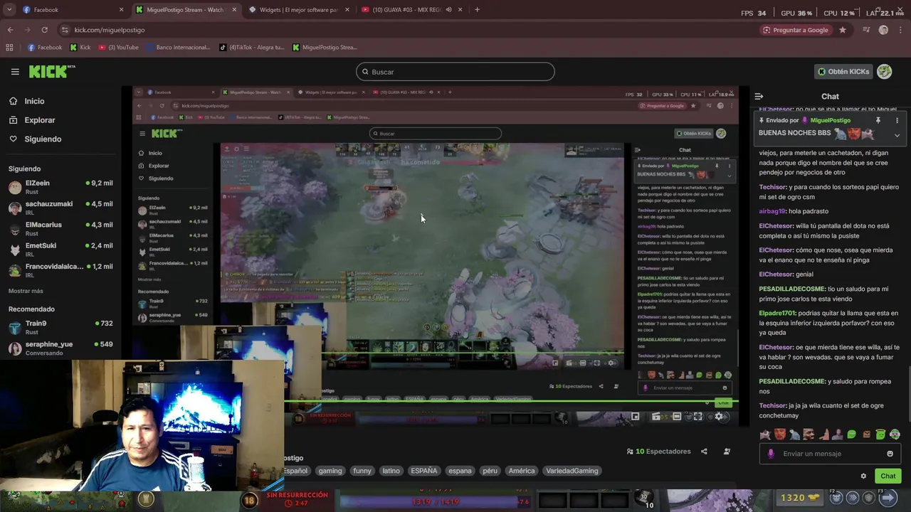This screenshot has width=911, height=512.
Task: Insert the red angry face emote
Action: coord(780,434)
